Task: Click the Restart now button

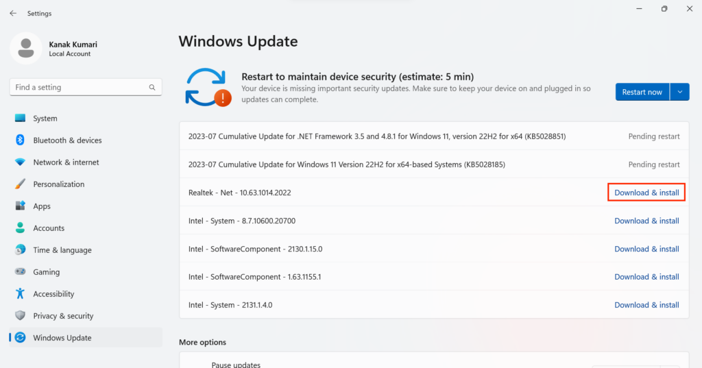Action: click(x=642, y=92)
